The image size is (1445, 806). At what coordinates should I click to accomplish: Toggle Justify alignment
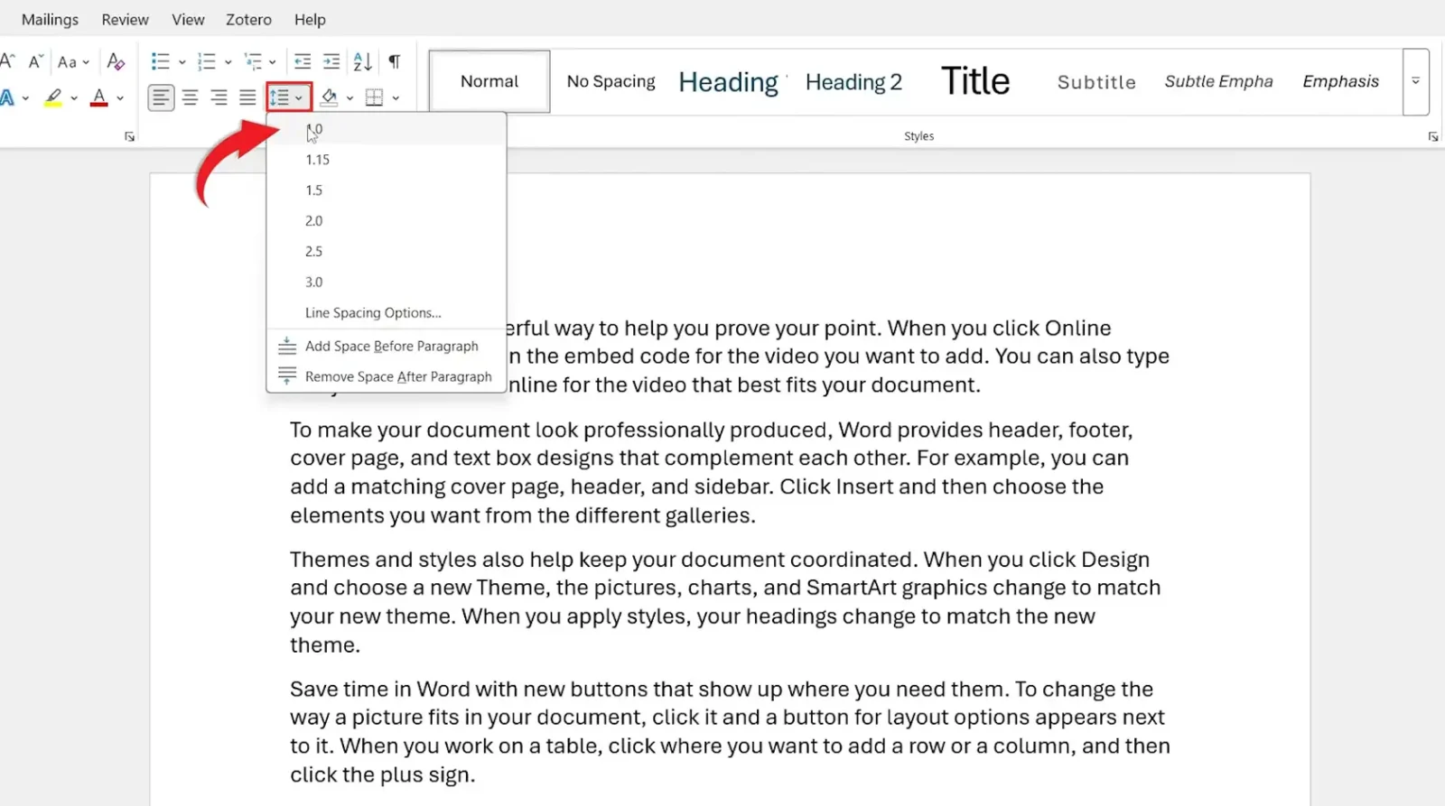click(x=247, y=97)
